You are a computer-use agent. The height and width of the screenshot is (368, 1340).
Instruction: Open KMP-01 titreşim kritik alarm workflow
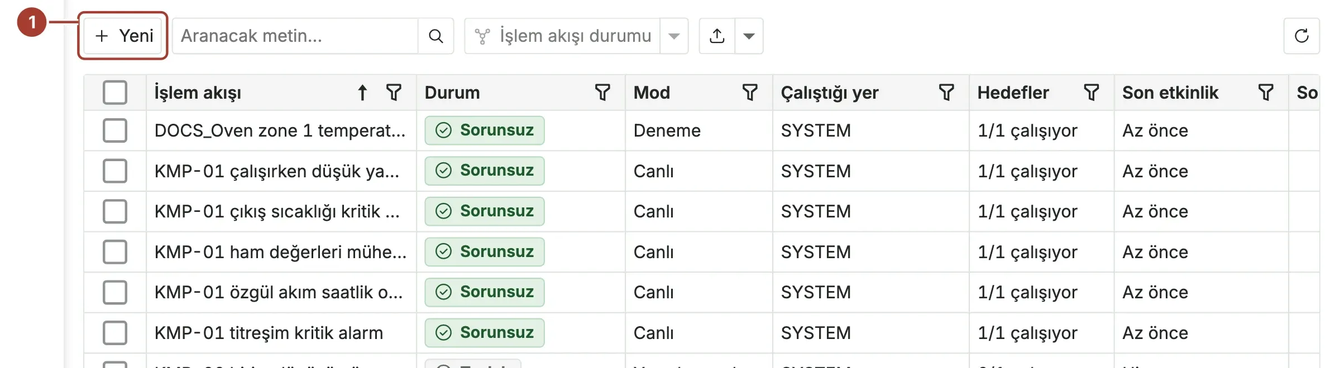[x=269, y=333]
